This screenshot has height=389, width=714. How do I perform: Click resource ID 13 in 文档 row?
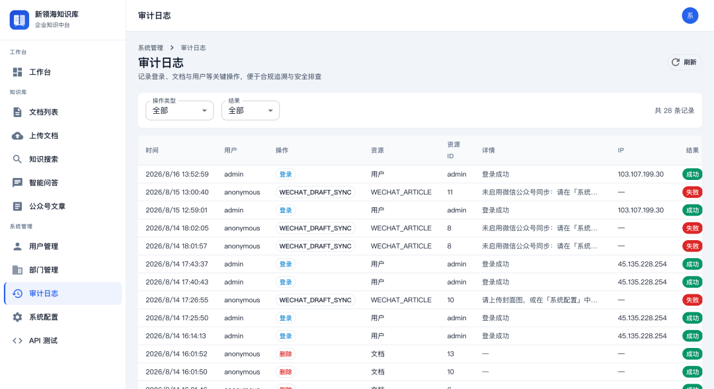(450, 354)
